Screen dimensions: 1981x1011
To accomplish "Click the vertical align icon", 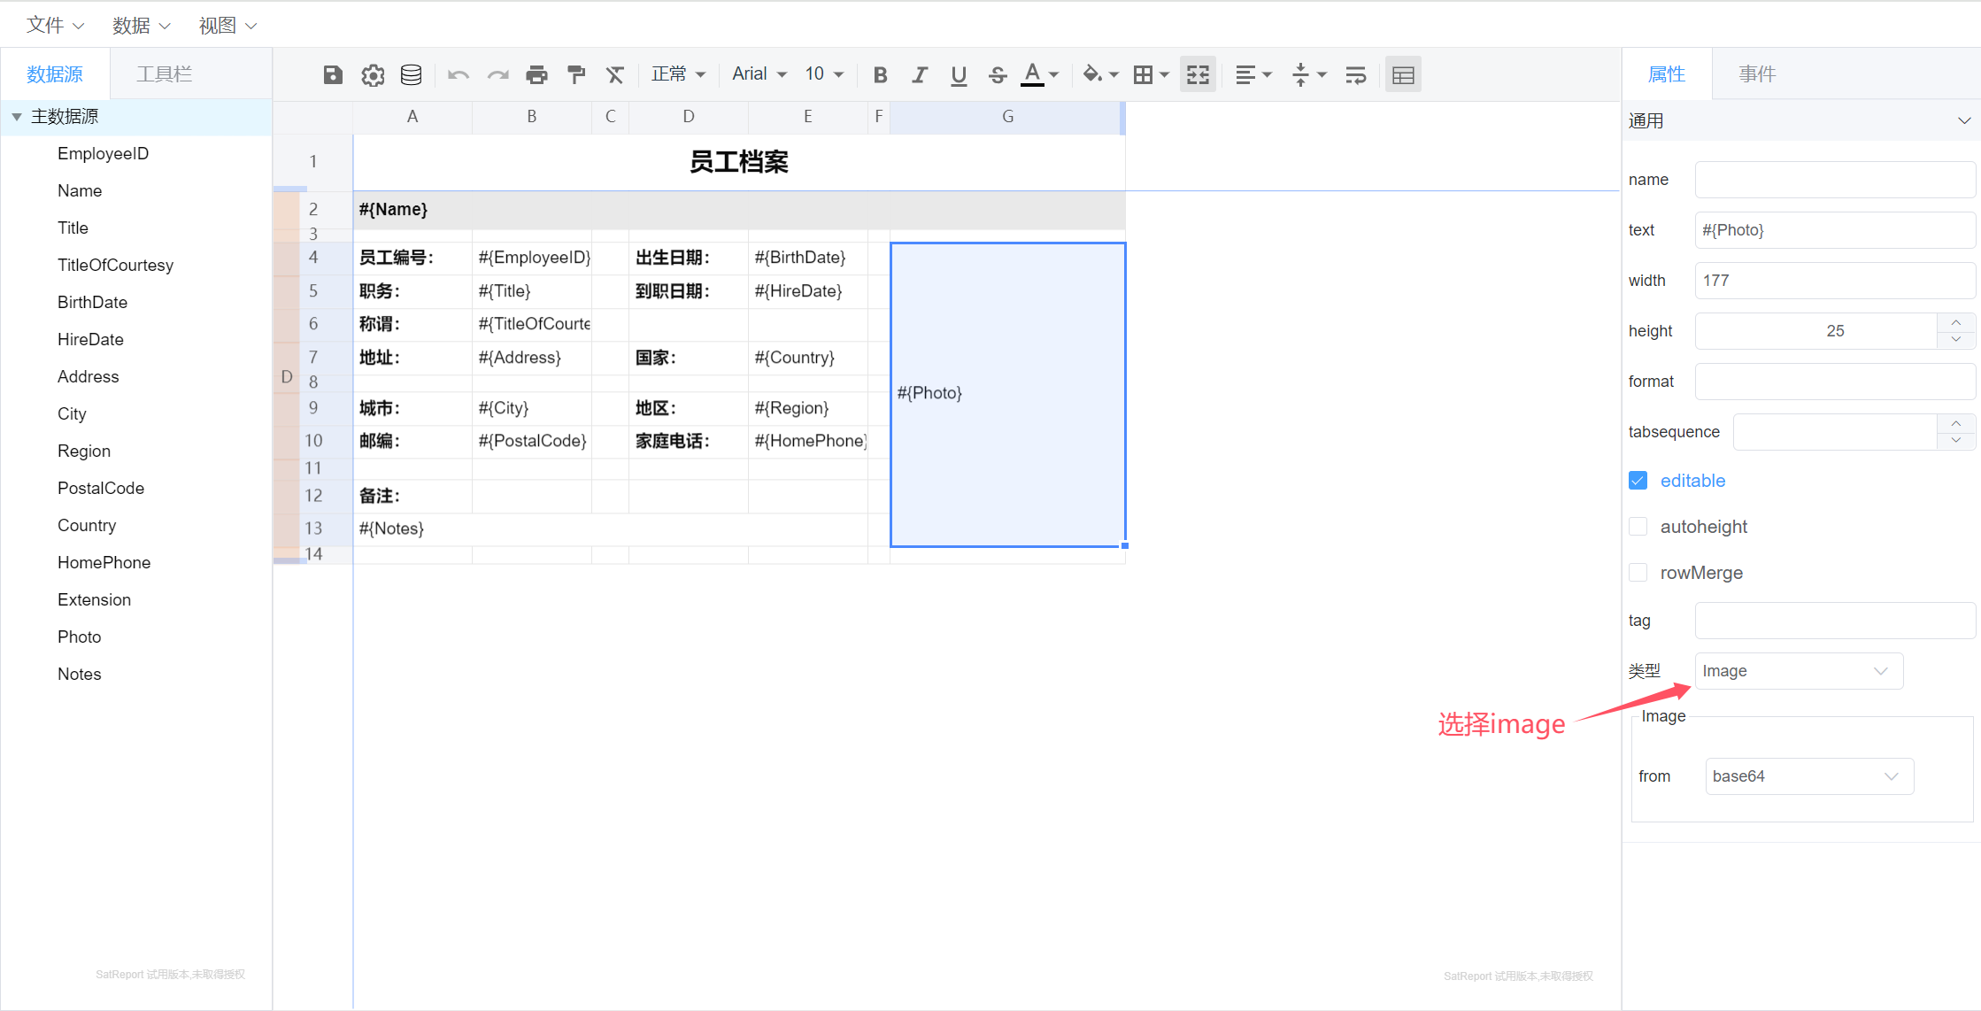I will [x=1300, y=75].
